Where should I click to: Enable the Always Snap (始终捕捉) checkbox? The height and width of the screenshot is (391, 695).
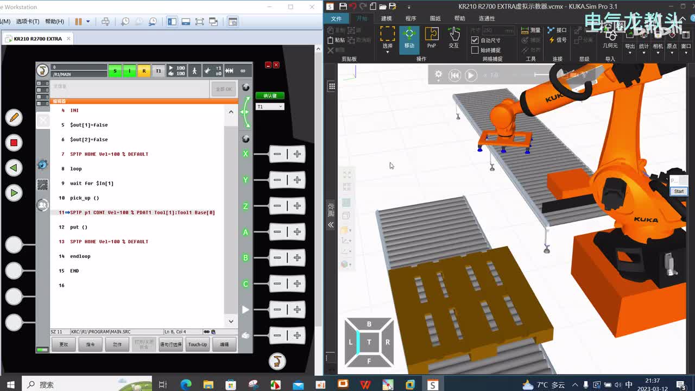[475, 50]
